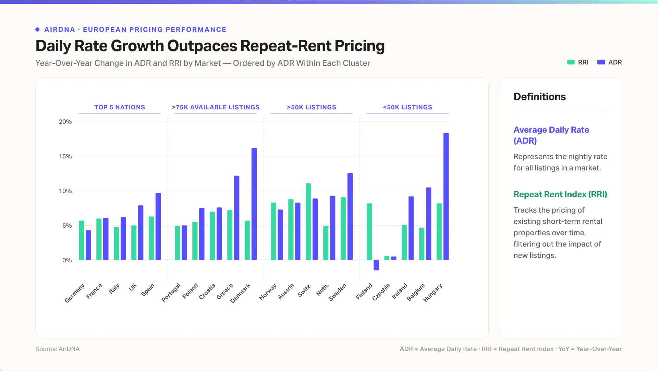Click the Sweden ADR bar
Image resolution: width=658 pixels, height=371 pixels.
coord(350,216)
